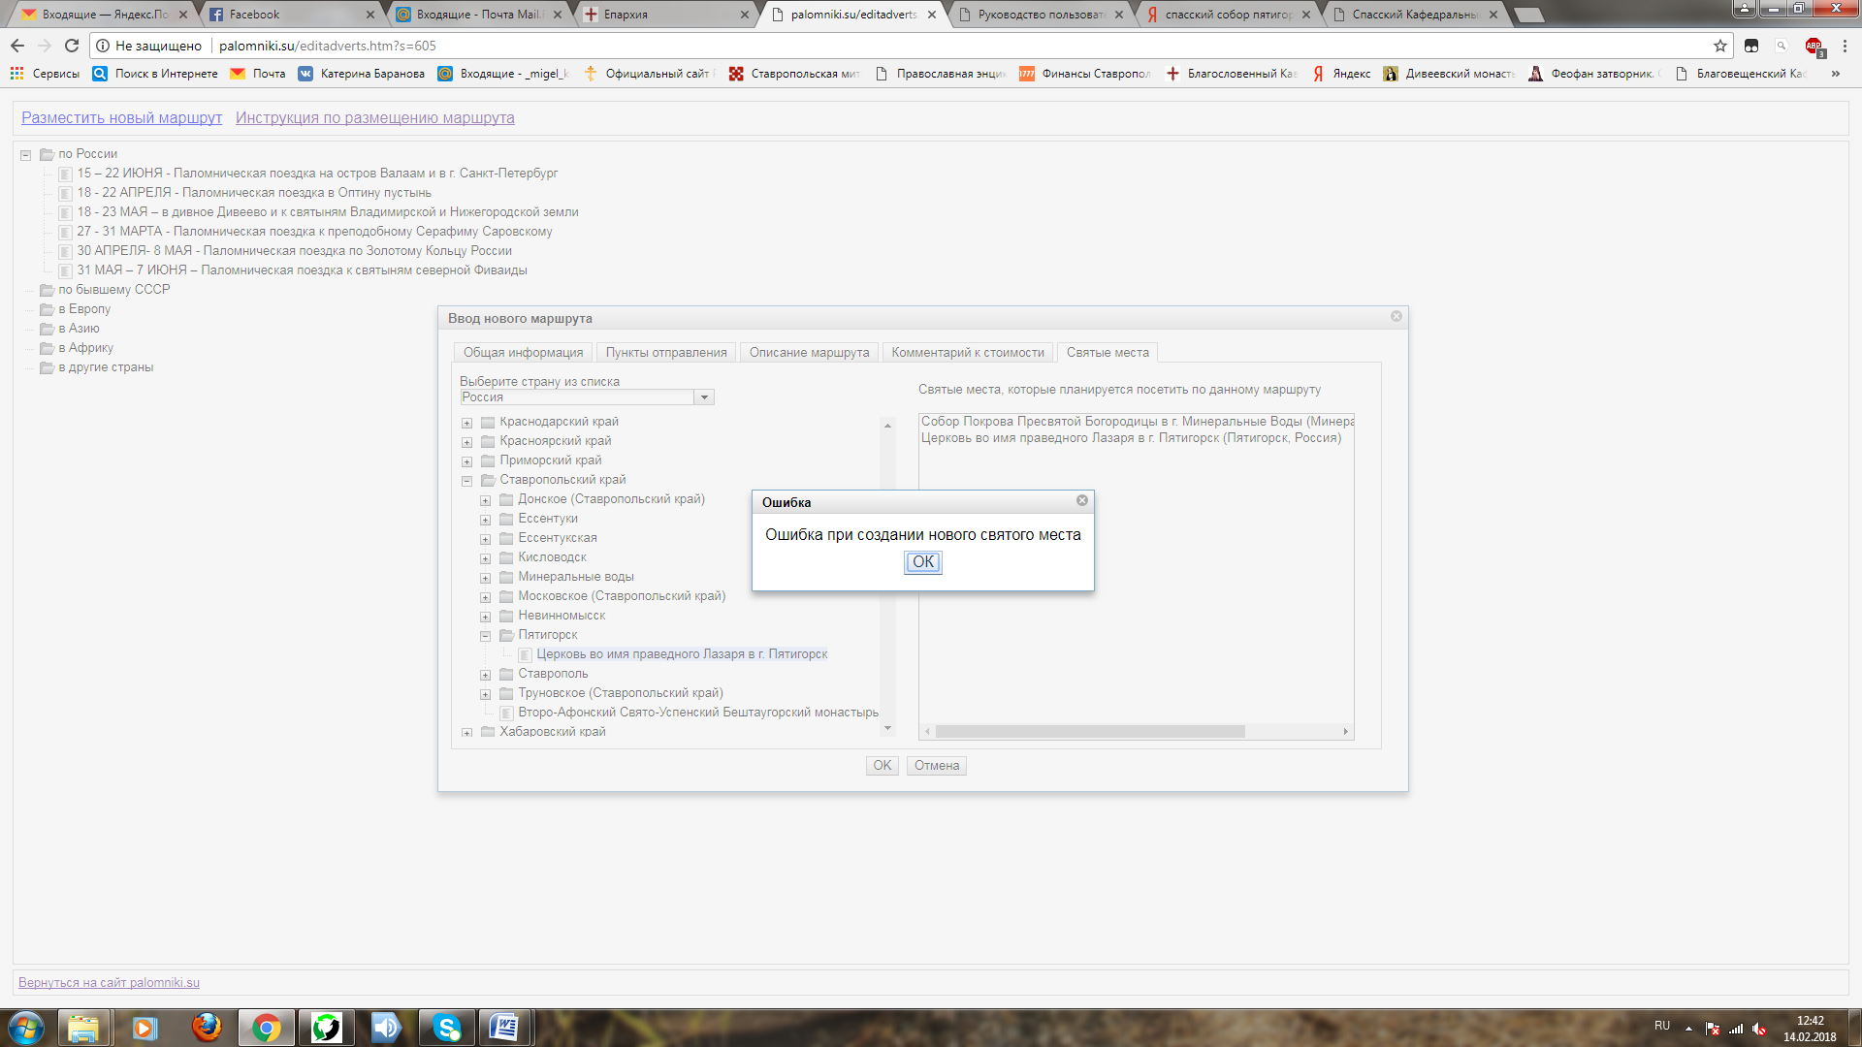Open the Описание маршрута tab

pos(809,353)
